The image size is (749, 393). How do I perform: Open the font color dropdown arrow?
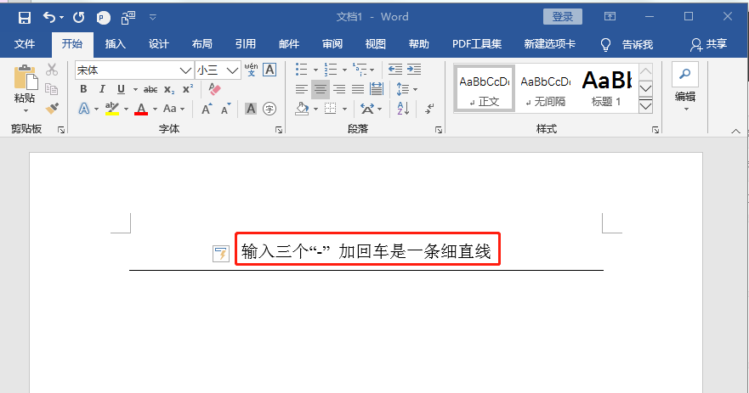click(x=155, y=109)
